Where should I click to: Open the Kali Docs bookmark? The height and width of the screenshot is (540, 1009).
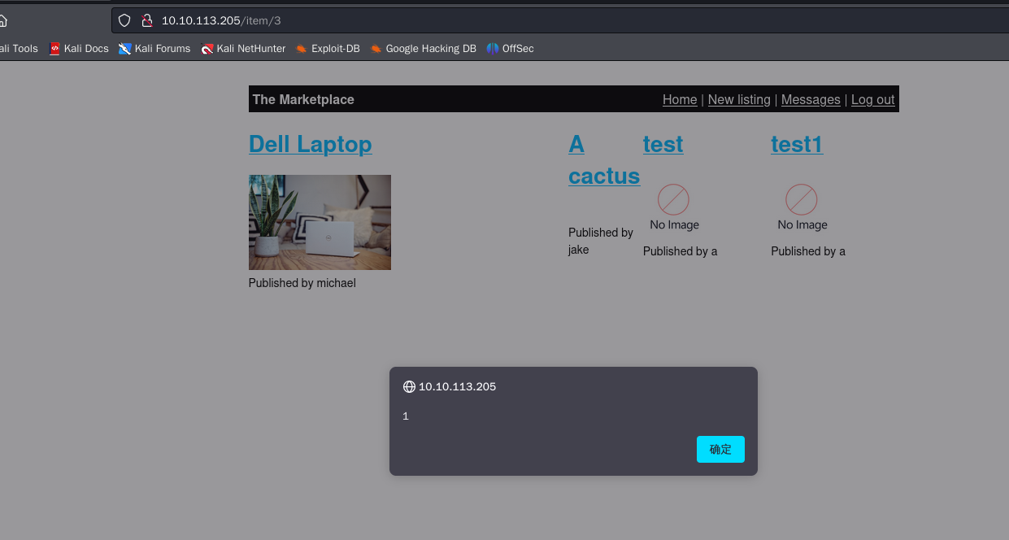tap(78, 49)
